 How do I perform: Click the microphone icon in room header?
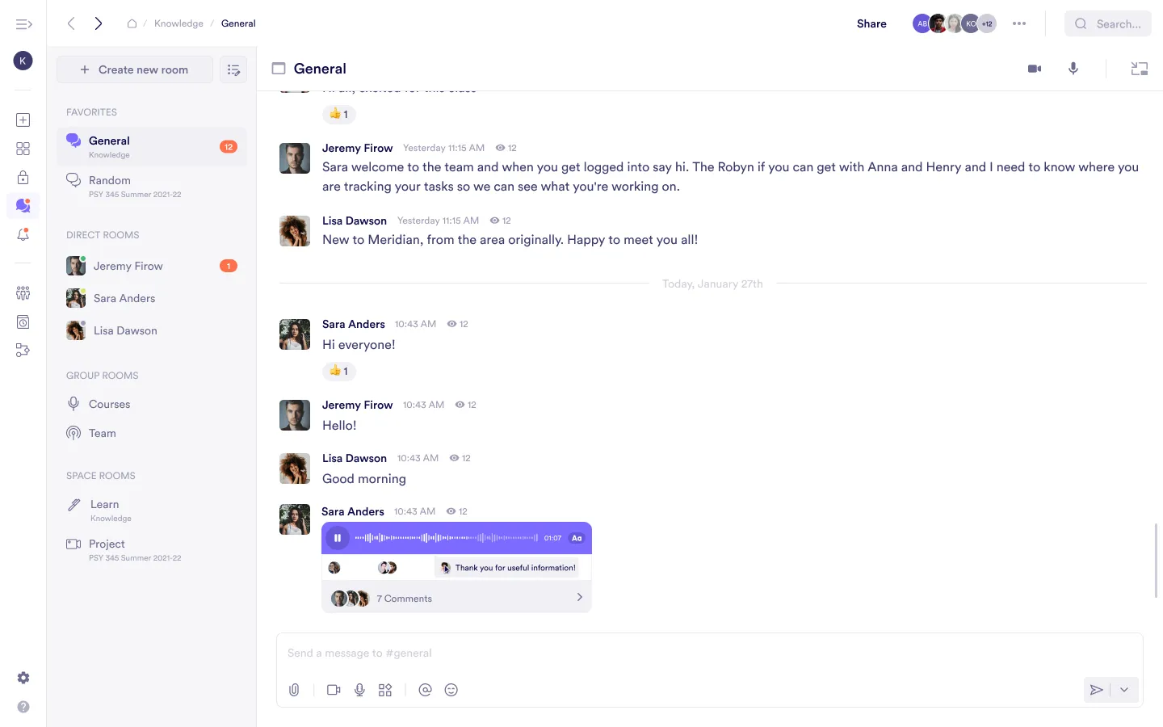(1073, 69)
